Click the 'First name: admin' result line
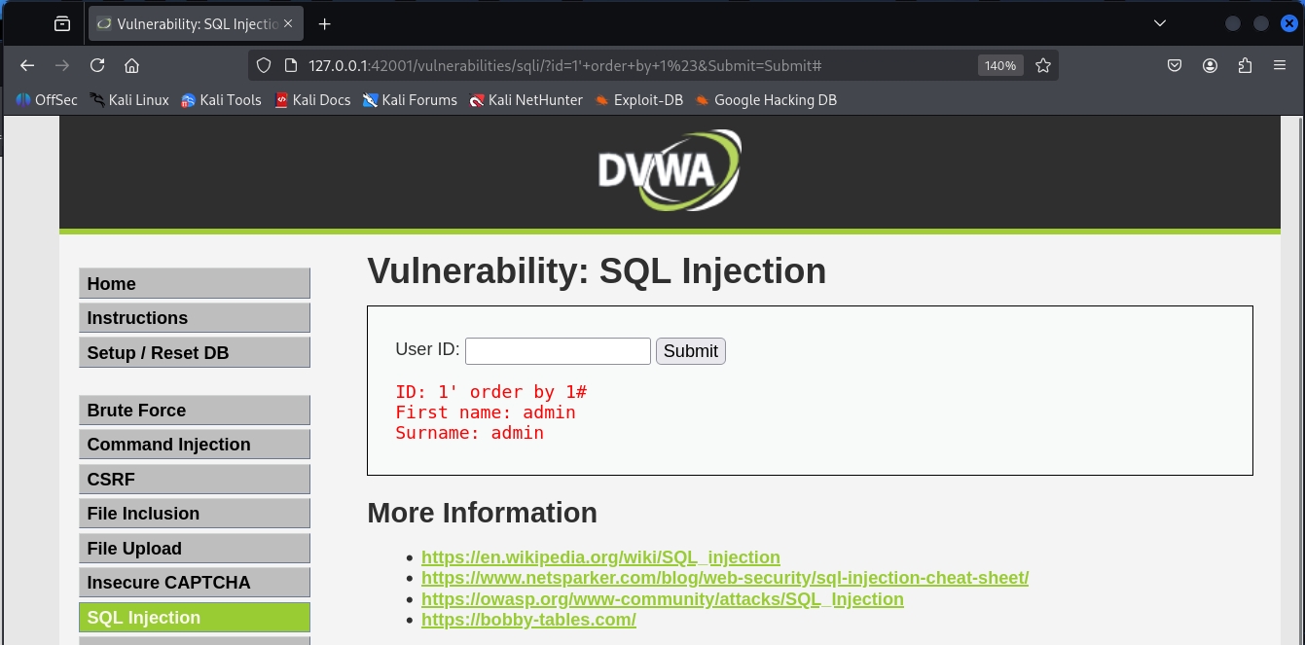1305x645 pixels. (485, 412)
